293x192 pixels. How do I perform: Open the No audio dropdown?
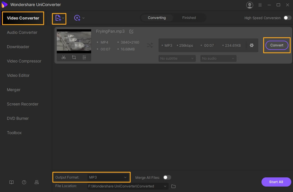pos(218,58)
